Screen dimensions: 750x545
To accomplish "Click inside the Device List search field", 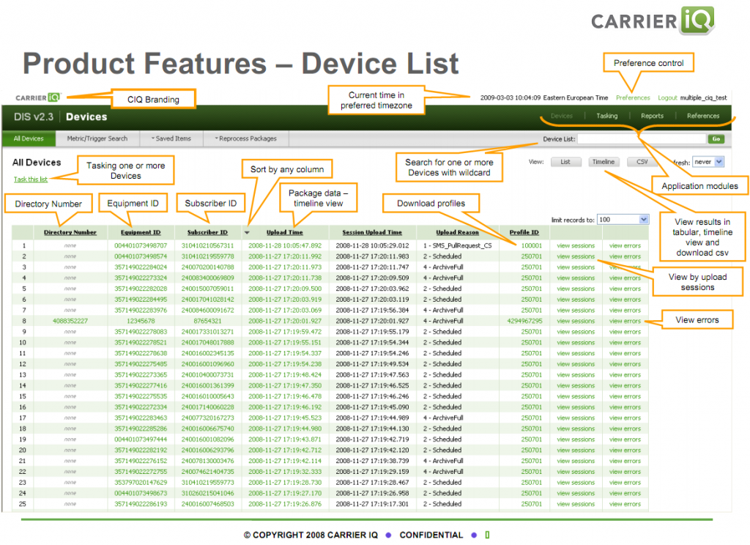I will click(x=641, y=138).
